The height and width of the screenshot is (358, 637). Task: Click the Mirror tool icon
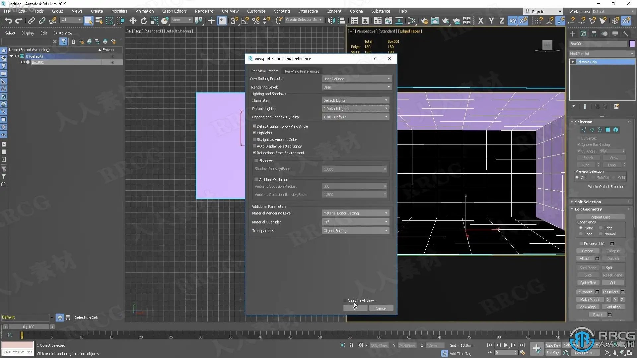[x=331, y=21]
